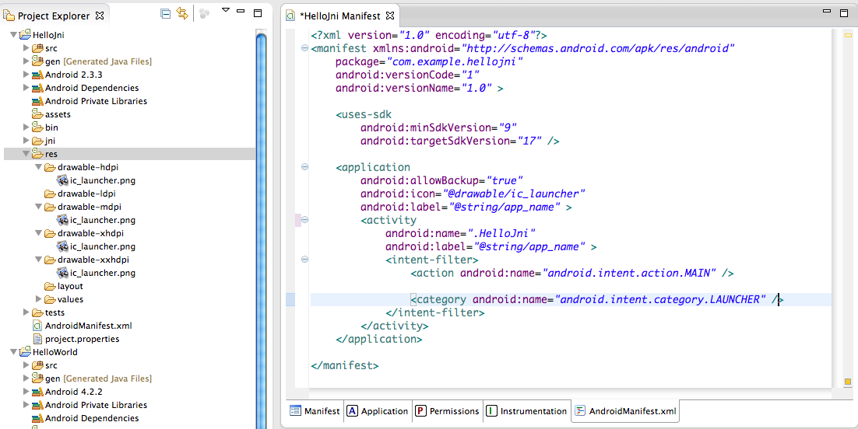Click the HelloJni project icon

click(25, 35)
